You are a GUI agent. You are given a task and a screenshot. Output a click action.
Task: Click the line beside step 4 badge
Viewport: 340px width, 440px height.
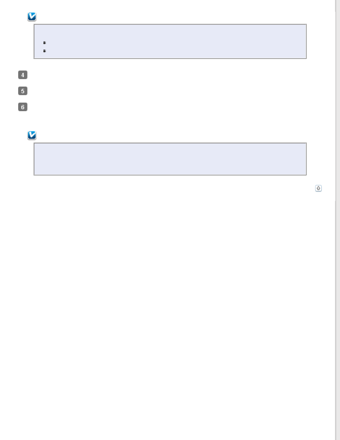(168, 75)
